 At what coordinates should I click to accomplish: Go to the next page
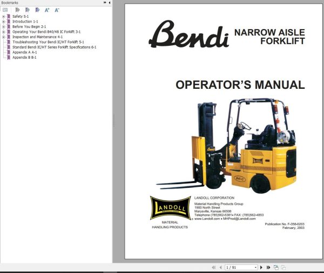coord(261,268)
